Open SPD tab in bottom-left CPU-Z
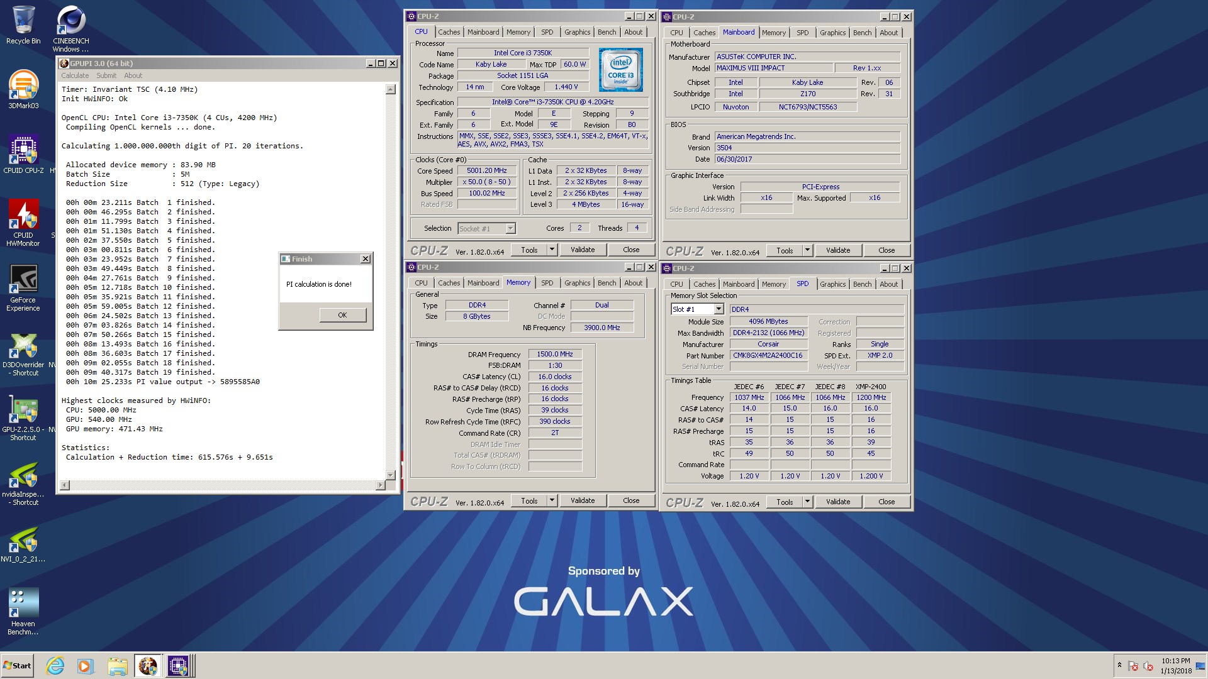Viewport: 1208px width, 679px height. click(547, 283)
